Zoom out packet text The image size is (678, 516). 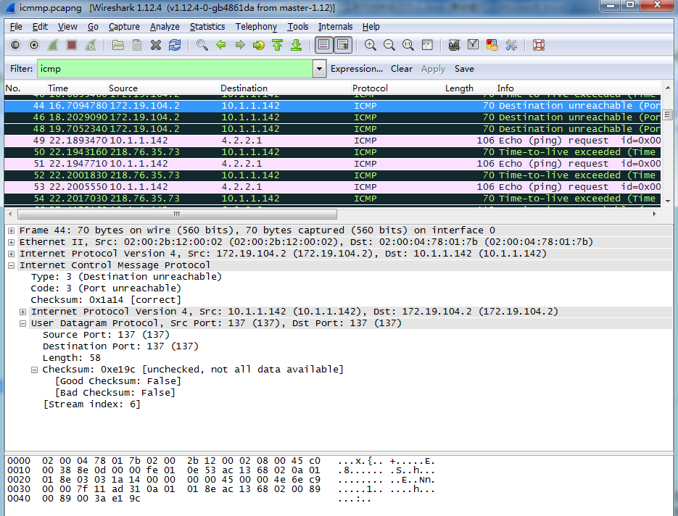click(389, 45)
